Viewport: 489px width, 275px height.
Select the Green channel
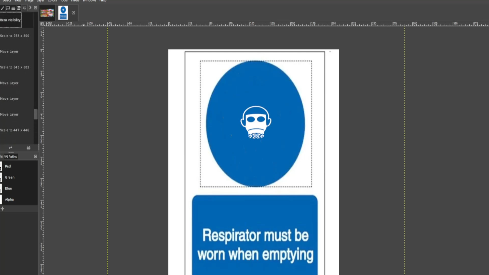click(19, 177)
